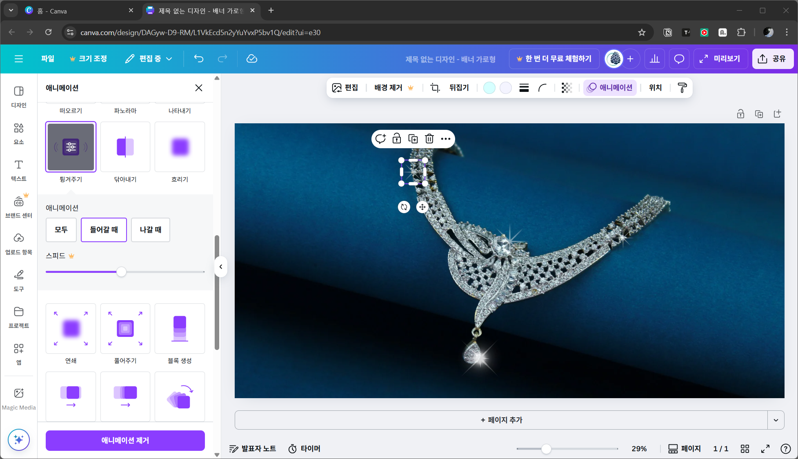Viewport: 798px width, 459px height.
Task: Select the 모두 animation timing option
Action: pyautogui.click(x=61, y=230)
